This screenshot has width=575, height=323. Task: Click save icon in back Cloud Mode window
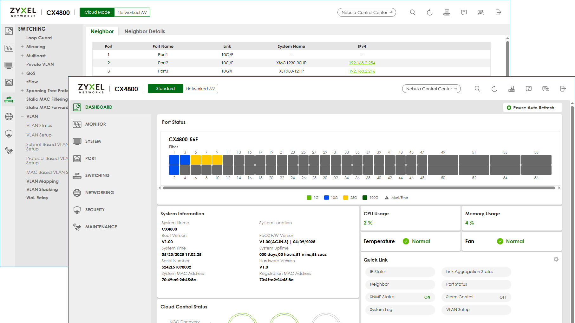pyautogui.click(x=447, y=12)
